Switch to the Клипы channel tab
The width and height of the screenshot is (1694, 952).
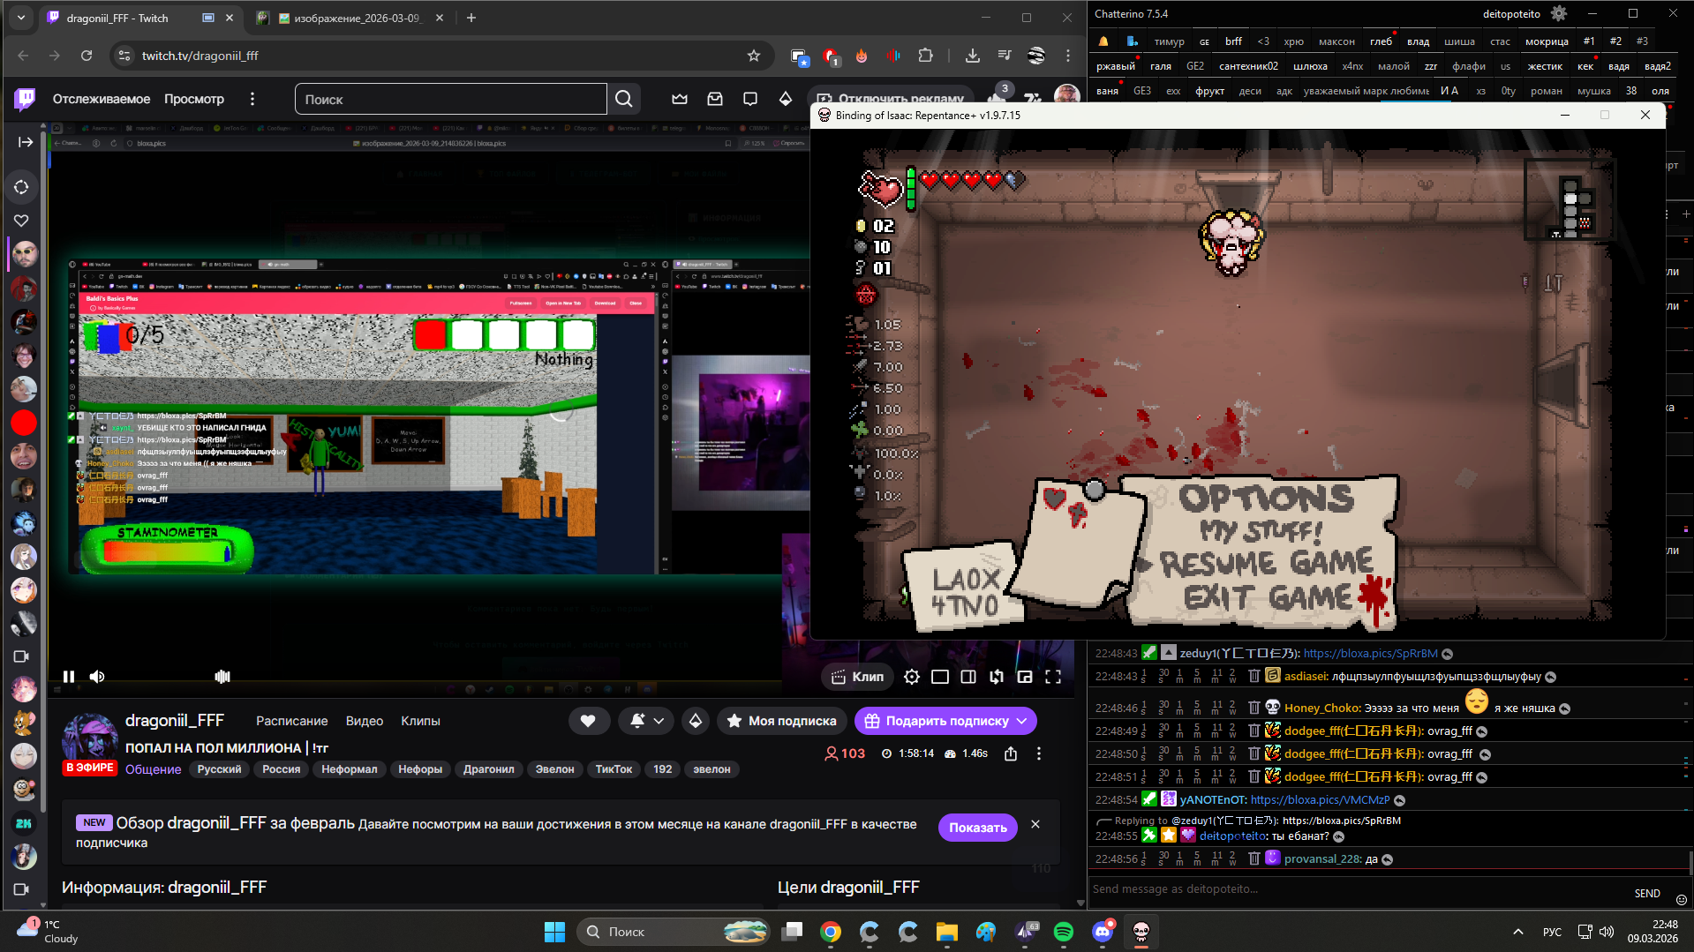click(420, 721)
